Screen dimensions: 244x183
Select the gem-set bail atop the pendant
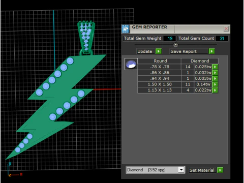(86, 38)
